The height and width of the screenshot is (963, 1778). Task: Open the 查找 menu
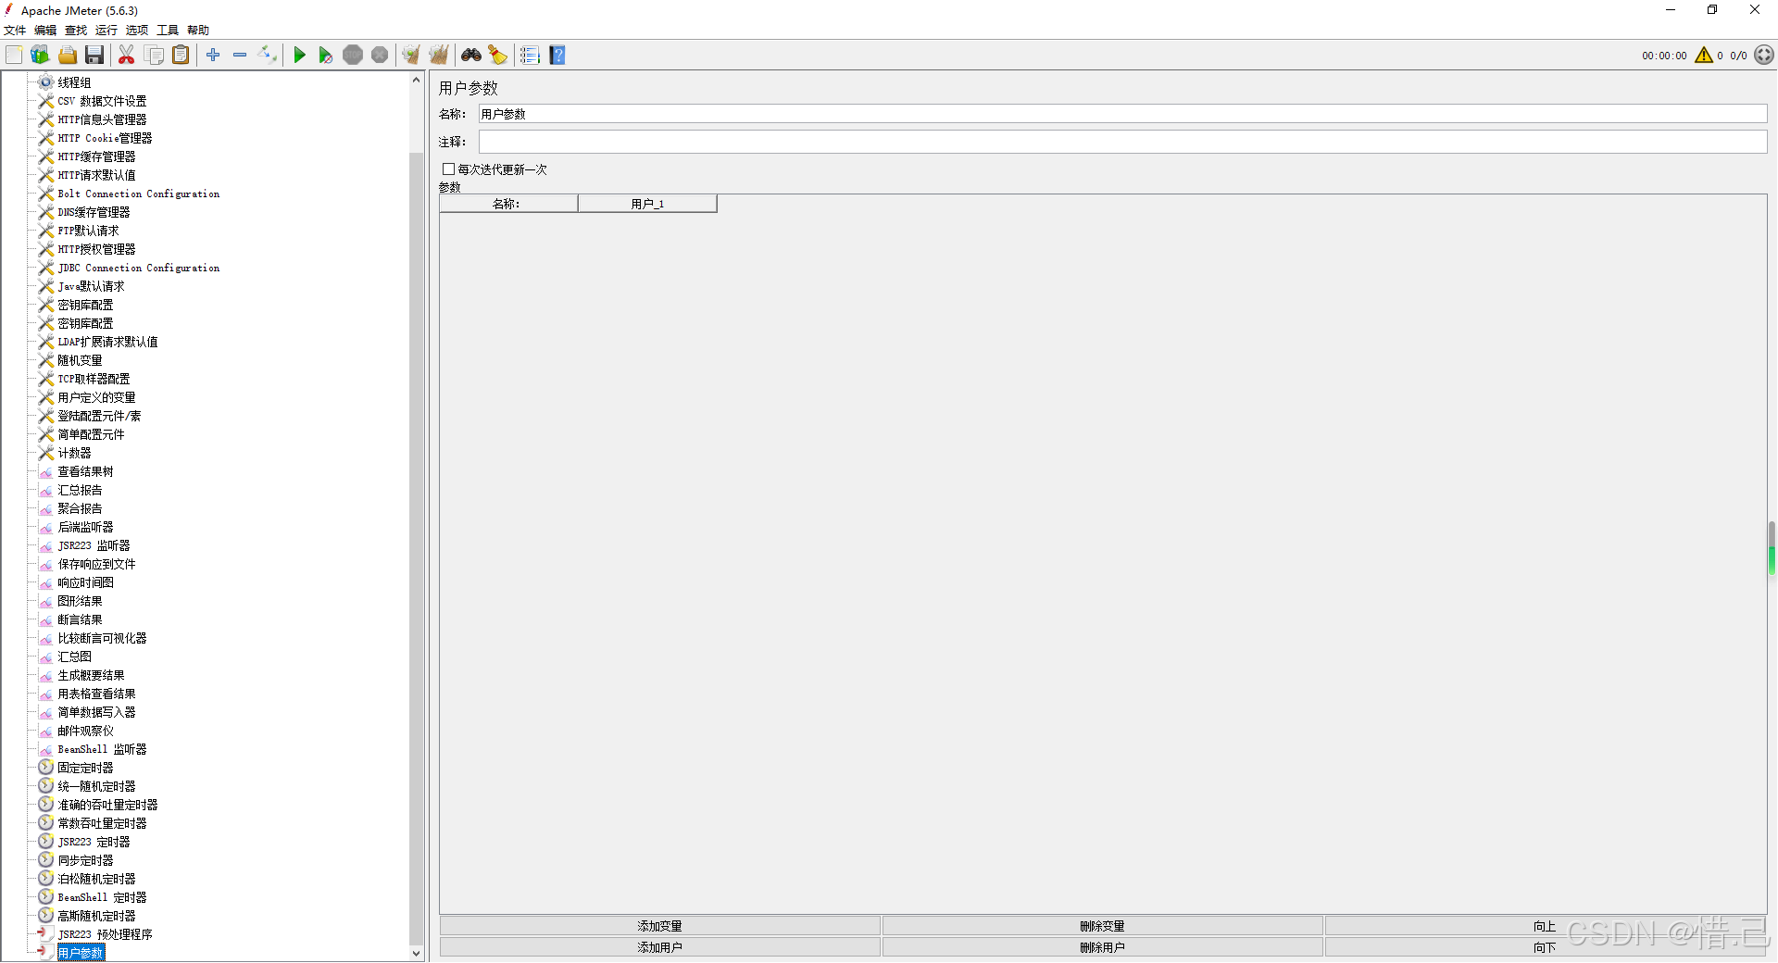76,31
